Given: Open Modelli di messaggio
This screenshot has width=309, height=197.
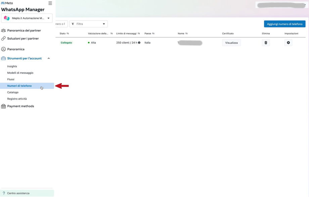Looking at the screenshot, I should click(20, 73).
